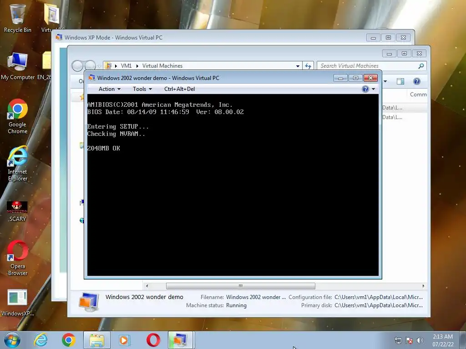Close the Windows XP Mode window

(403, 37)
